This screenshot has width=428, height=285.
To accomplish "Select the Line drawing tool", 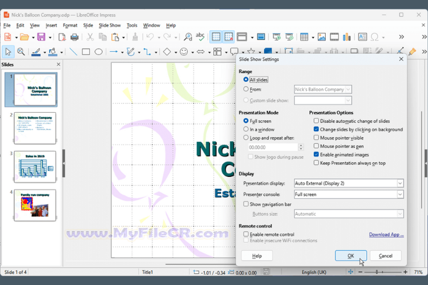I will 73,52.
